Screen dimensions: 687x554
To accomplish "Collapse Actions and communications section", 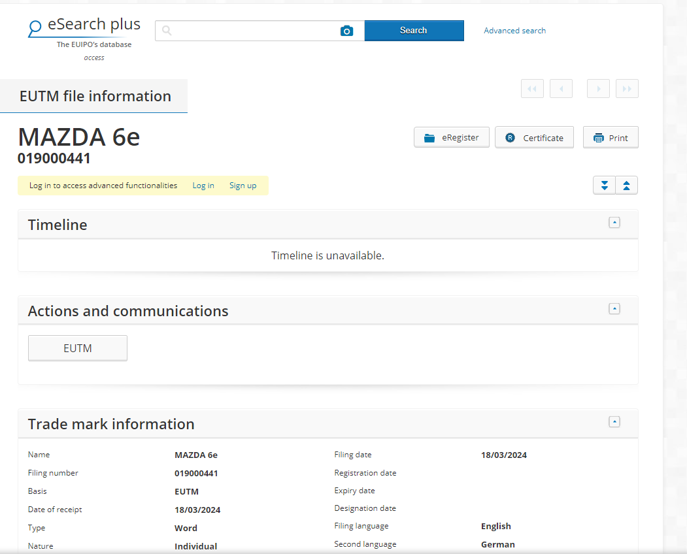I will [614, 309].
